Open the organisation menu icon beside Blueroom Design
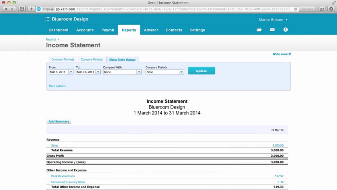337x190 pixels. click(x=47, y=19)
